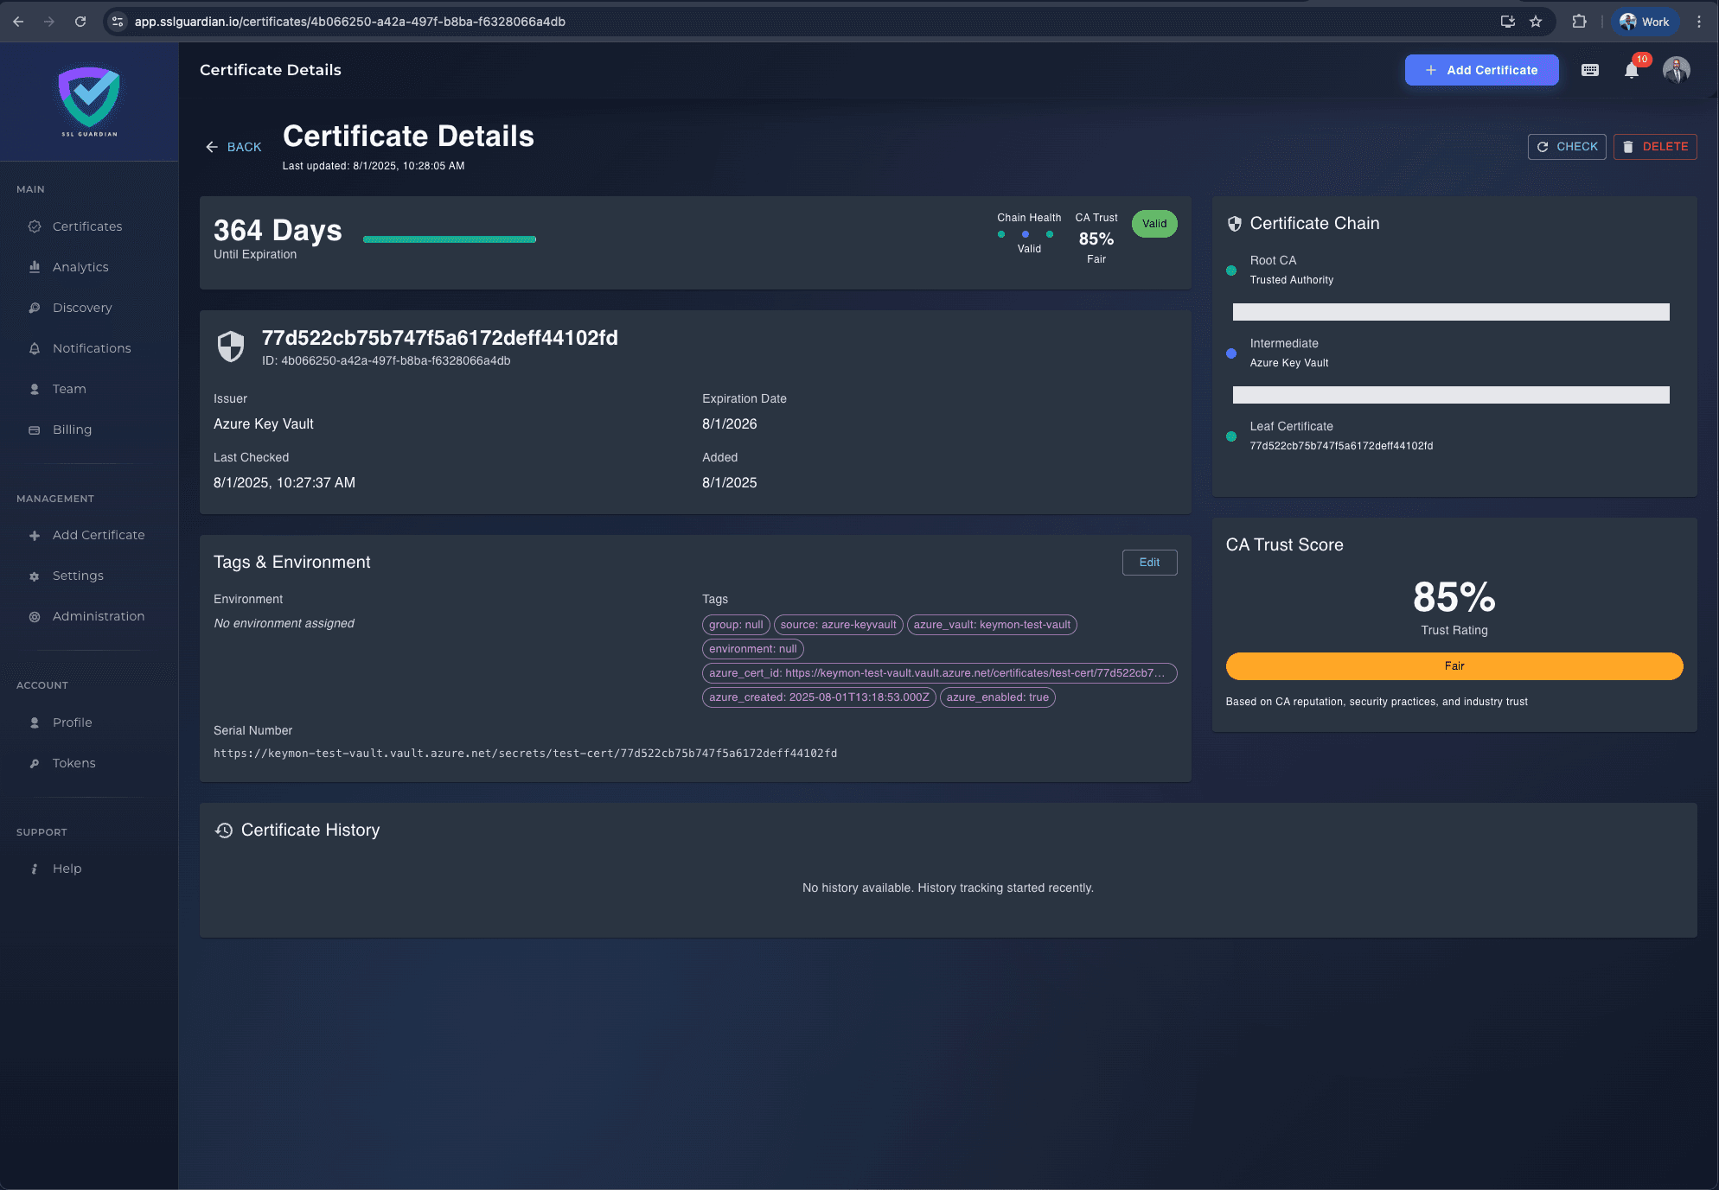
Task: Click the SSL Guardian shield logo
Action: 89,101
